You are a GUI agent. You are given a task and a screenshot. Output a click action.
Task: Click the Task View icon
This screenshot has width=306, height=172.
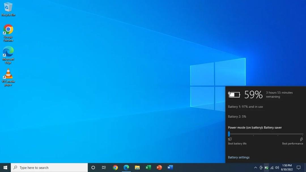(x=104, y=167)
